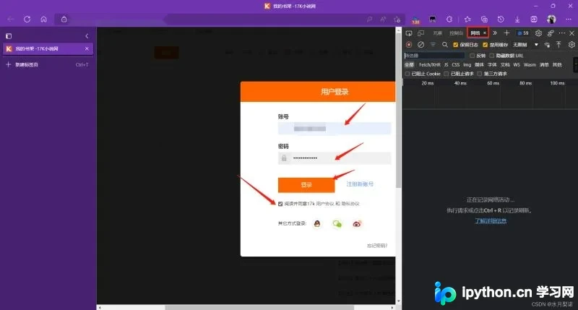Click the import HAR upload arrow icon
The image size is (578, 310).
pyautogui.click(x=558, y=45)
